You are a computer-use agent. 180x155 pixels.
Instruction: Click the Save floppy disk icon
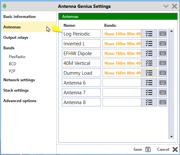click(148, 149)
